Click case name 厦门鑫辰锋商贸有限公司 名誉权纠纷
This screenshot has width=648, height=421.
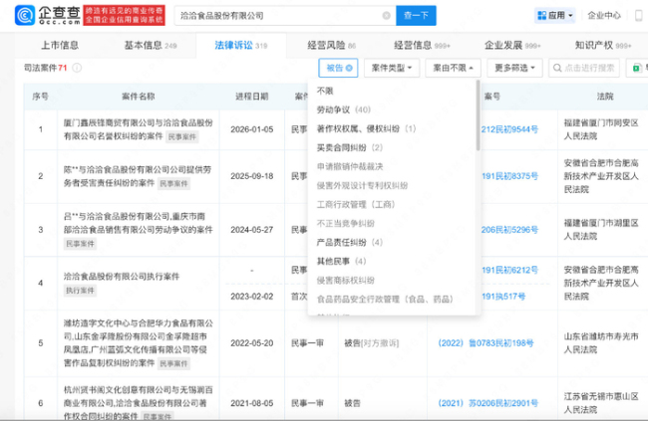[x=138, y=129]
